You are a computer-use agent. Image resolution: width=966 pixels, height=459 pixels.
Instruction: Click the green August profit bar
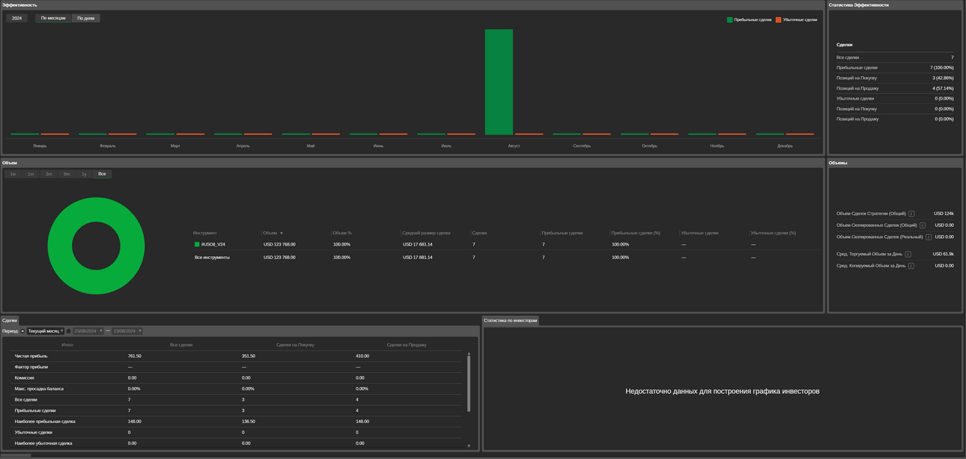pos(499,82)
